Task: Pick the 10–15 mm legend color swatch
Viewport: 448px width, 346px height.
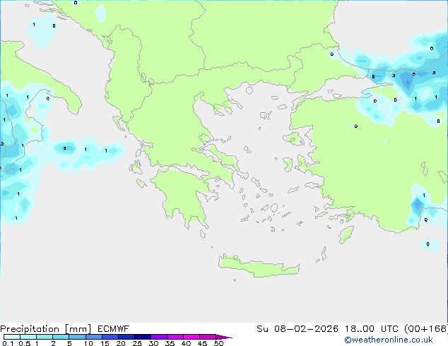Action: (93, 337)
